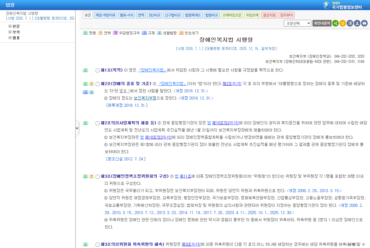This screenshot has width=370, height=248.
Task: Add to favorites with the star icon
Action: (x=343, y=23)
